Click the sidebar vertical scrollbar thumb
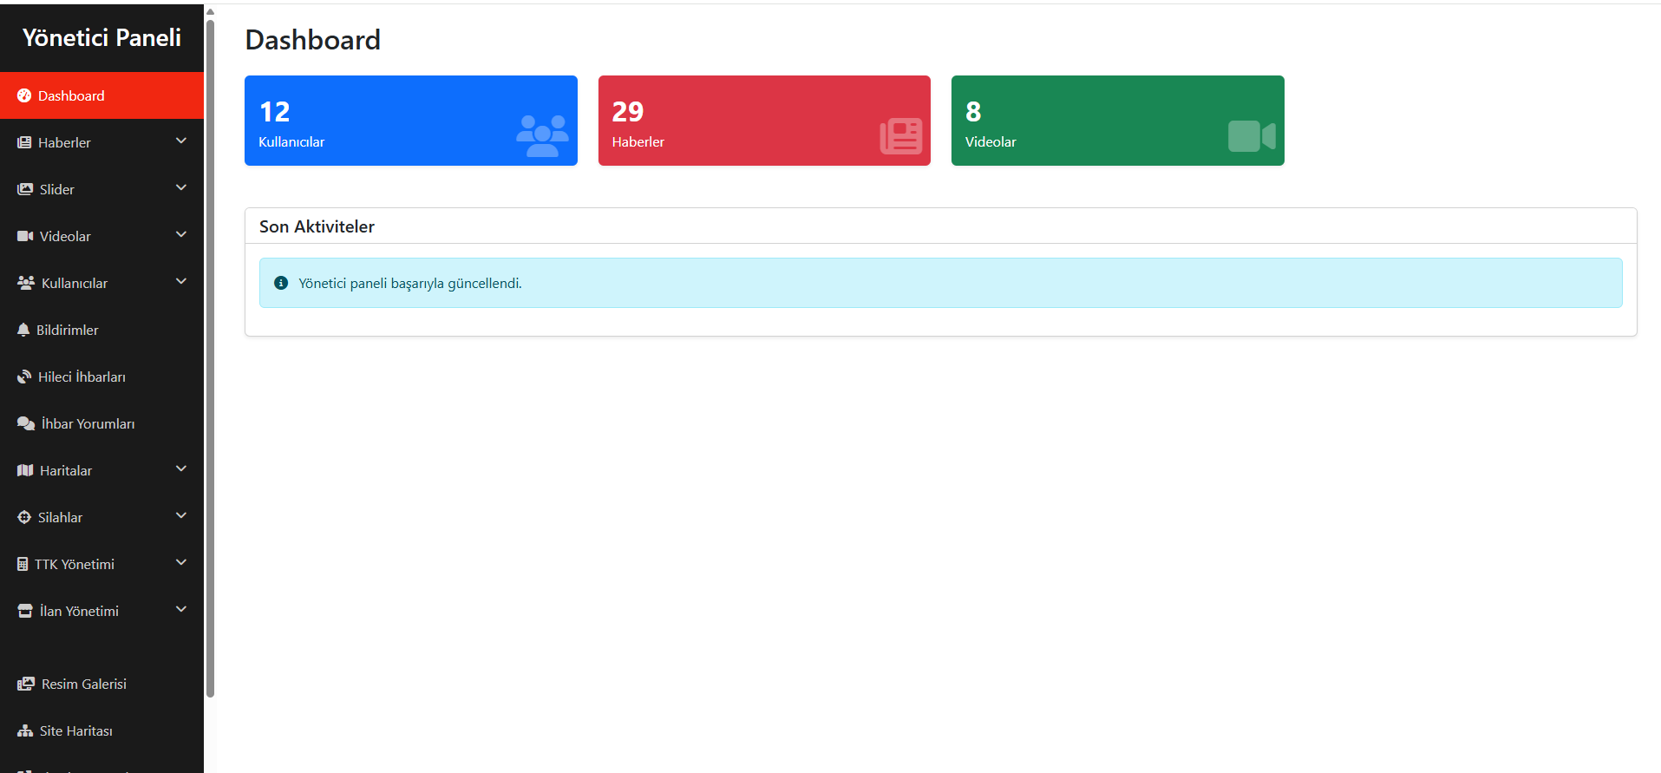Viewport: 1661px width, 773px height. click(x=210, y=357)
